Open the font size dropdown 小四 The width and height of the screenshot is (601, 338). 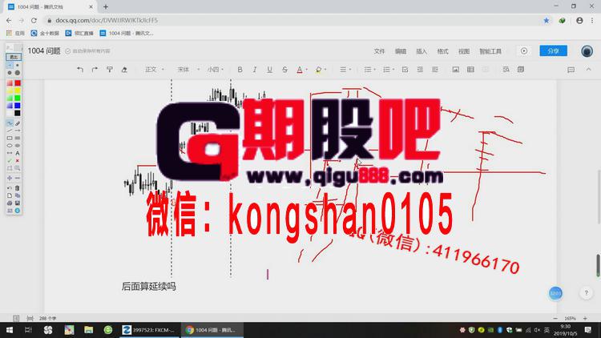216,70
